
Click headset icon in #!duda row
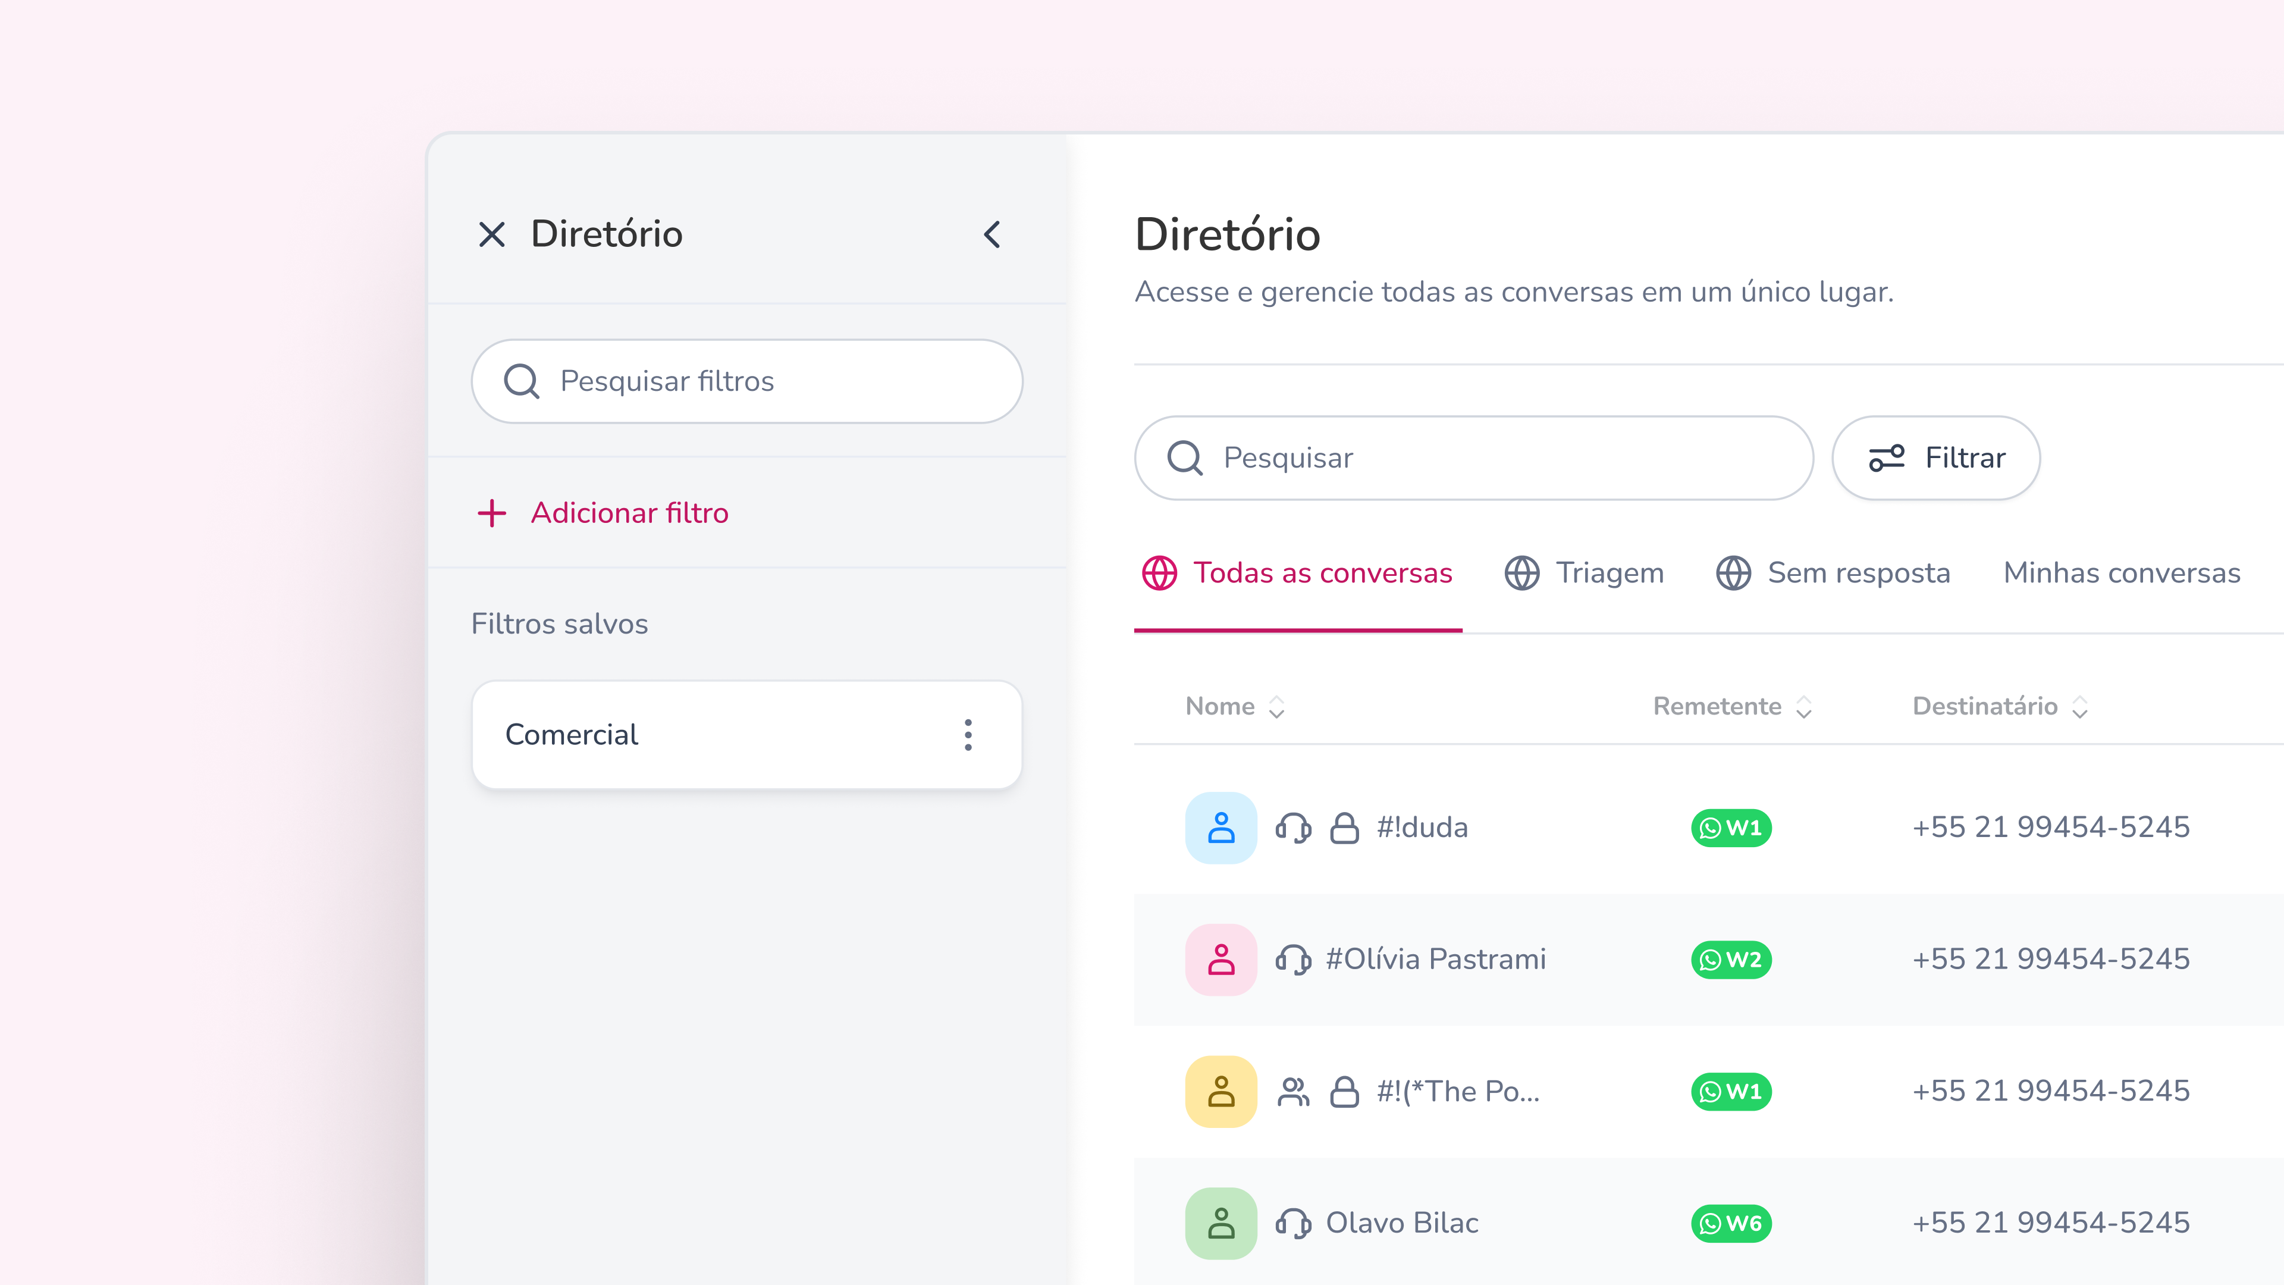1294,828
